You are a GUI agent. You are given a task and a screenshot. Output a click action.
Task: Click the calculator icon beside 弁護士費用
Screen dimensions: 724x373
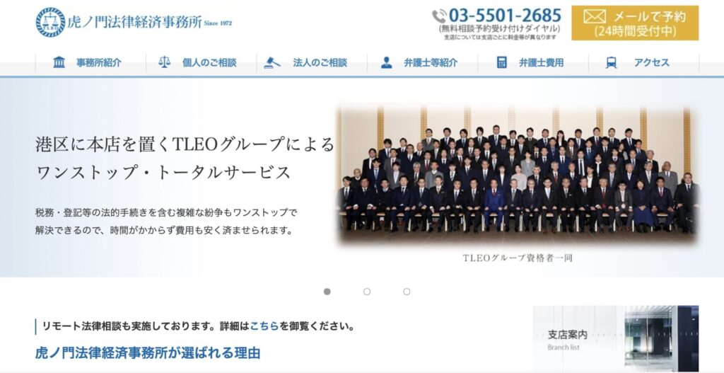click(502, 62)
